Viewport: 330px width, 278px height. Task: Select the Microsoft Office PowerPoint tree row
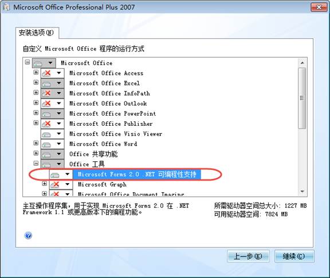point(113,113)
